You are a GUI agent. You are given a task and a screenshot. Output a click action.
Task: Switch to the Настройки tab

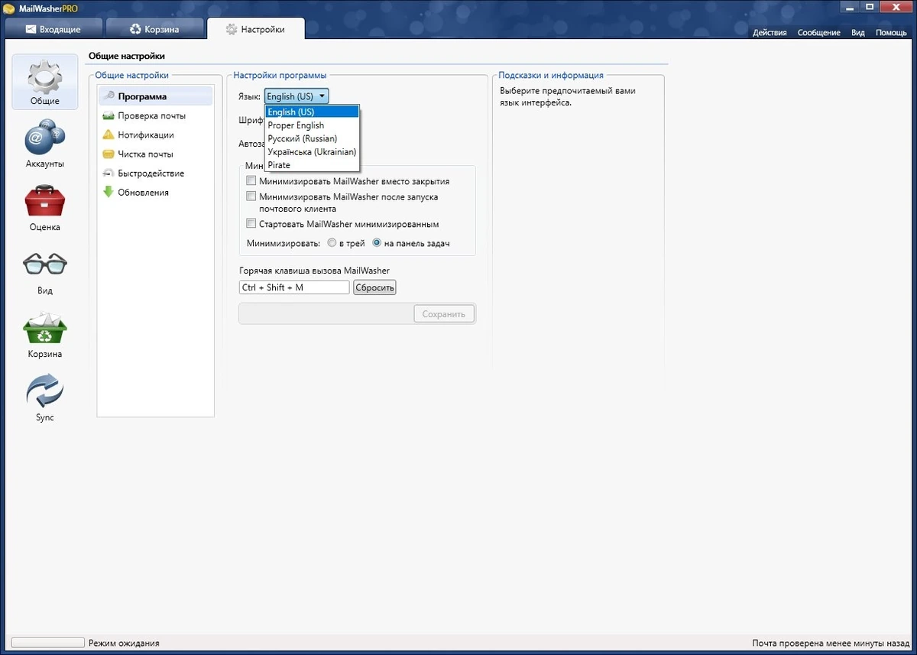pos(255,29)
